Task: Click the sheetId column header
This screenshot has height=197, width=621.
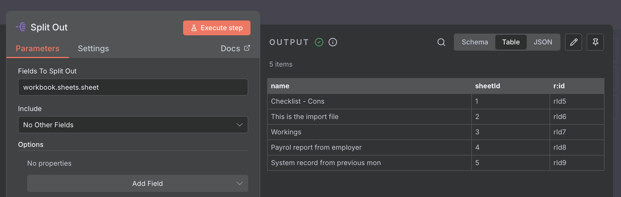Action: click(x=487, y=86)
